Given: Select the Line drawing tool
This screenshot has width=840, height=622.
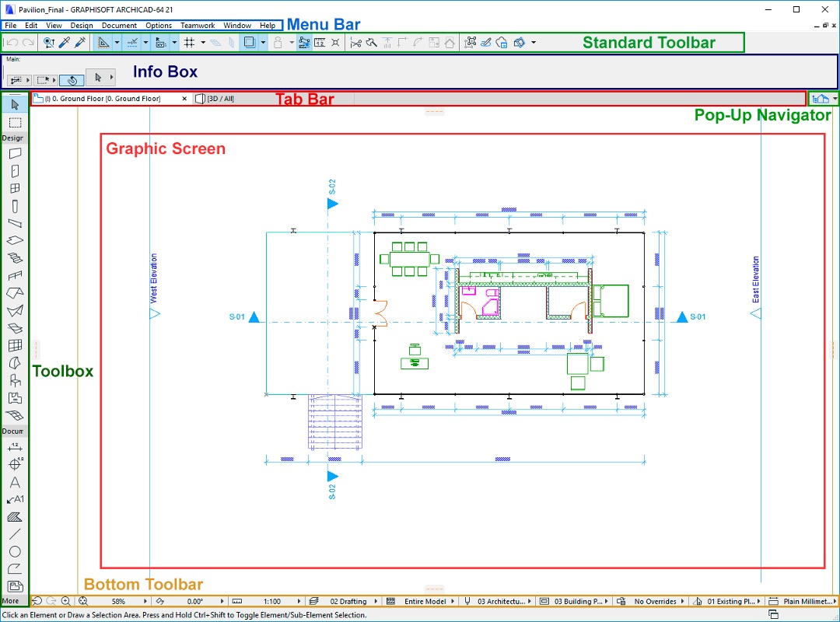Looking at the screenshot, I should (15, 534).
